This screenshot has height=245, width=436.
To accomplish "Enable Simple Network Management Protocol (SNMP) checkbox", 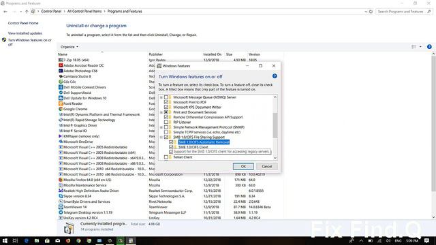I will click(166, 127).
